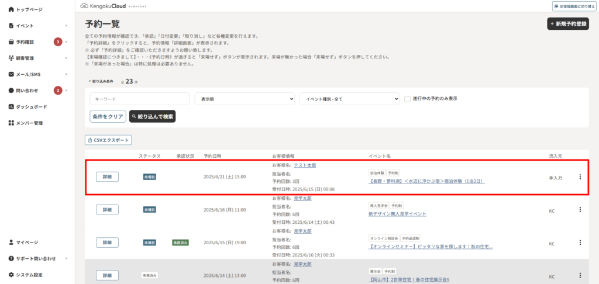Click the 予約確認 calendar icon in sidebar
Screen dimensions: 599x284
[11, 42]
